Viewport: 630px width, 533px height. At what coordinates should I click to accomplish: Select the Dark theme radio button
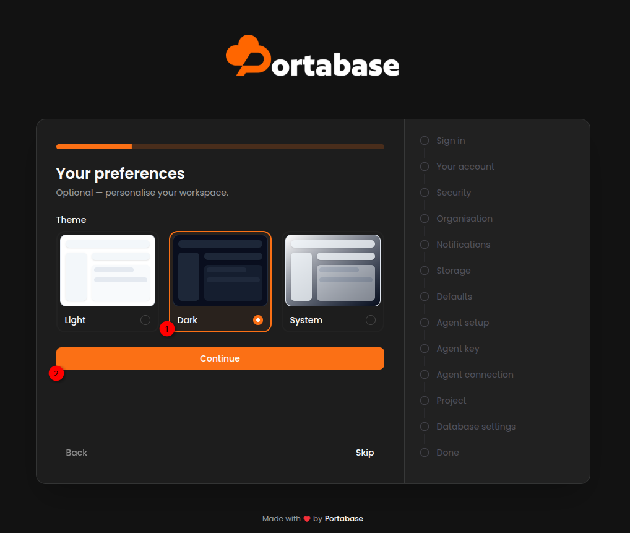pos(258,320)
